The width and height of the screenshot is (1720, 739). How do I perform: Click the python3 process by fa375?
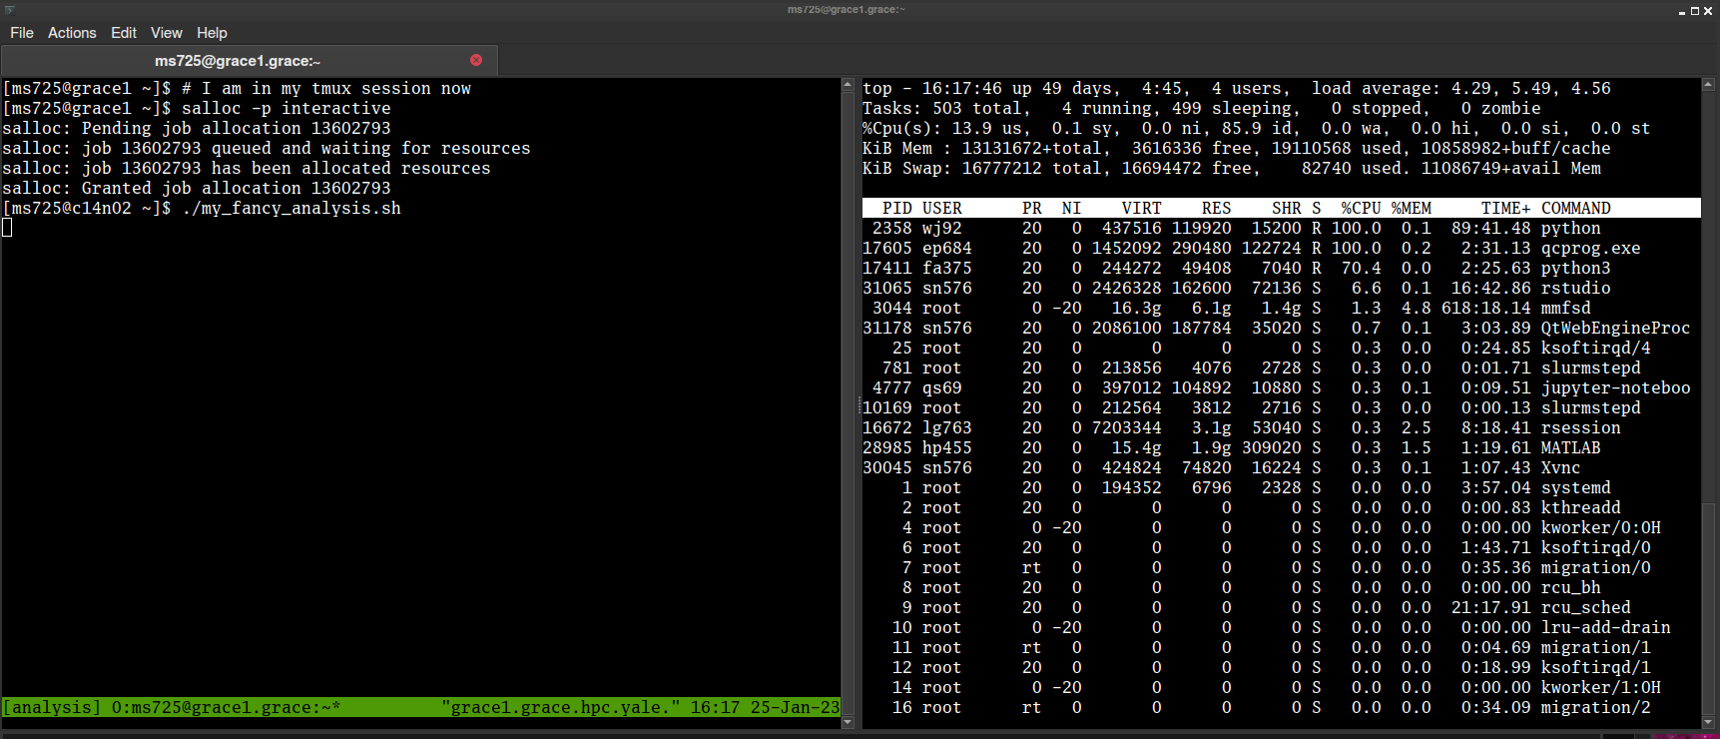[1282, 268]
